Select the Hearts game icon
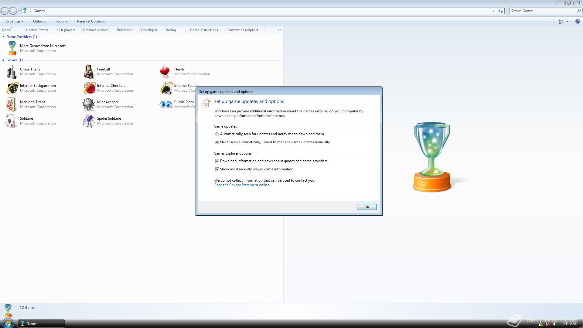The height and width of the screenshot is (328, 583). [165, 72]
